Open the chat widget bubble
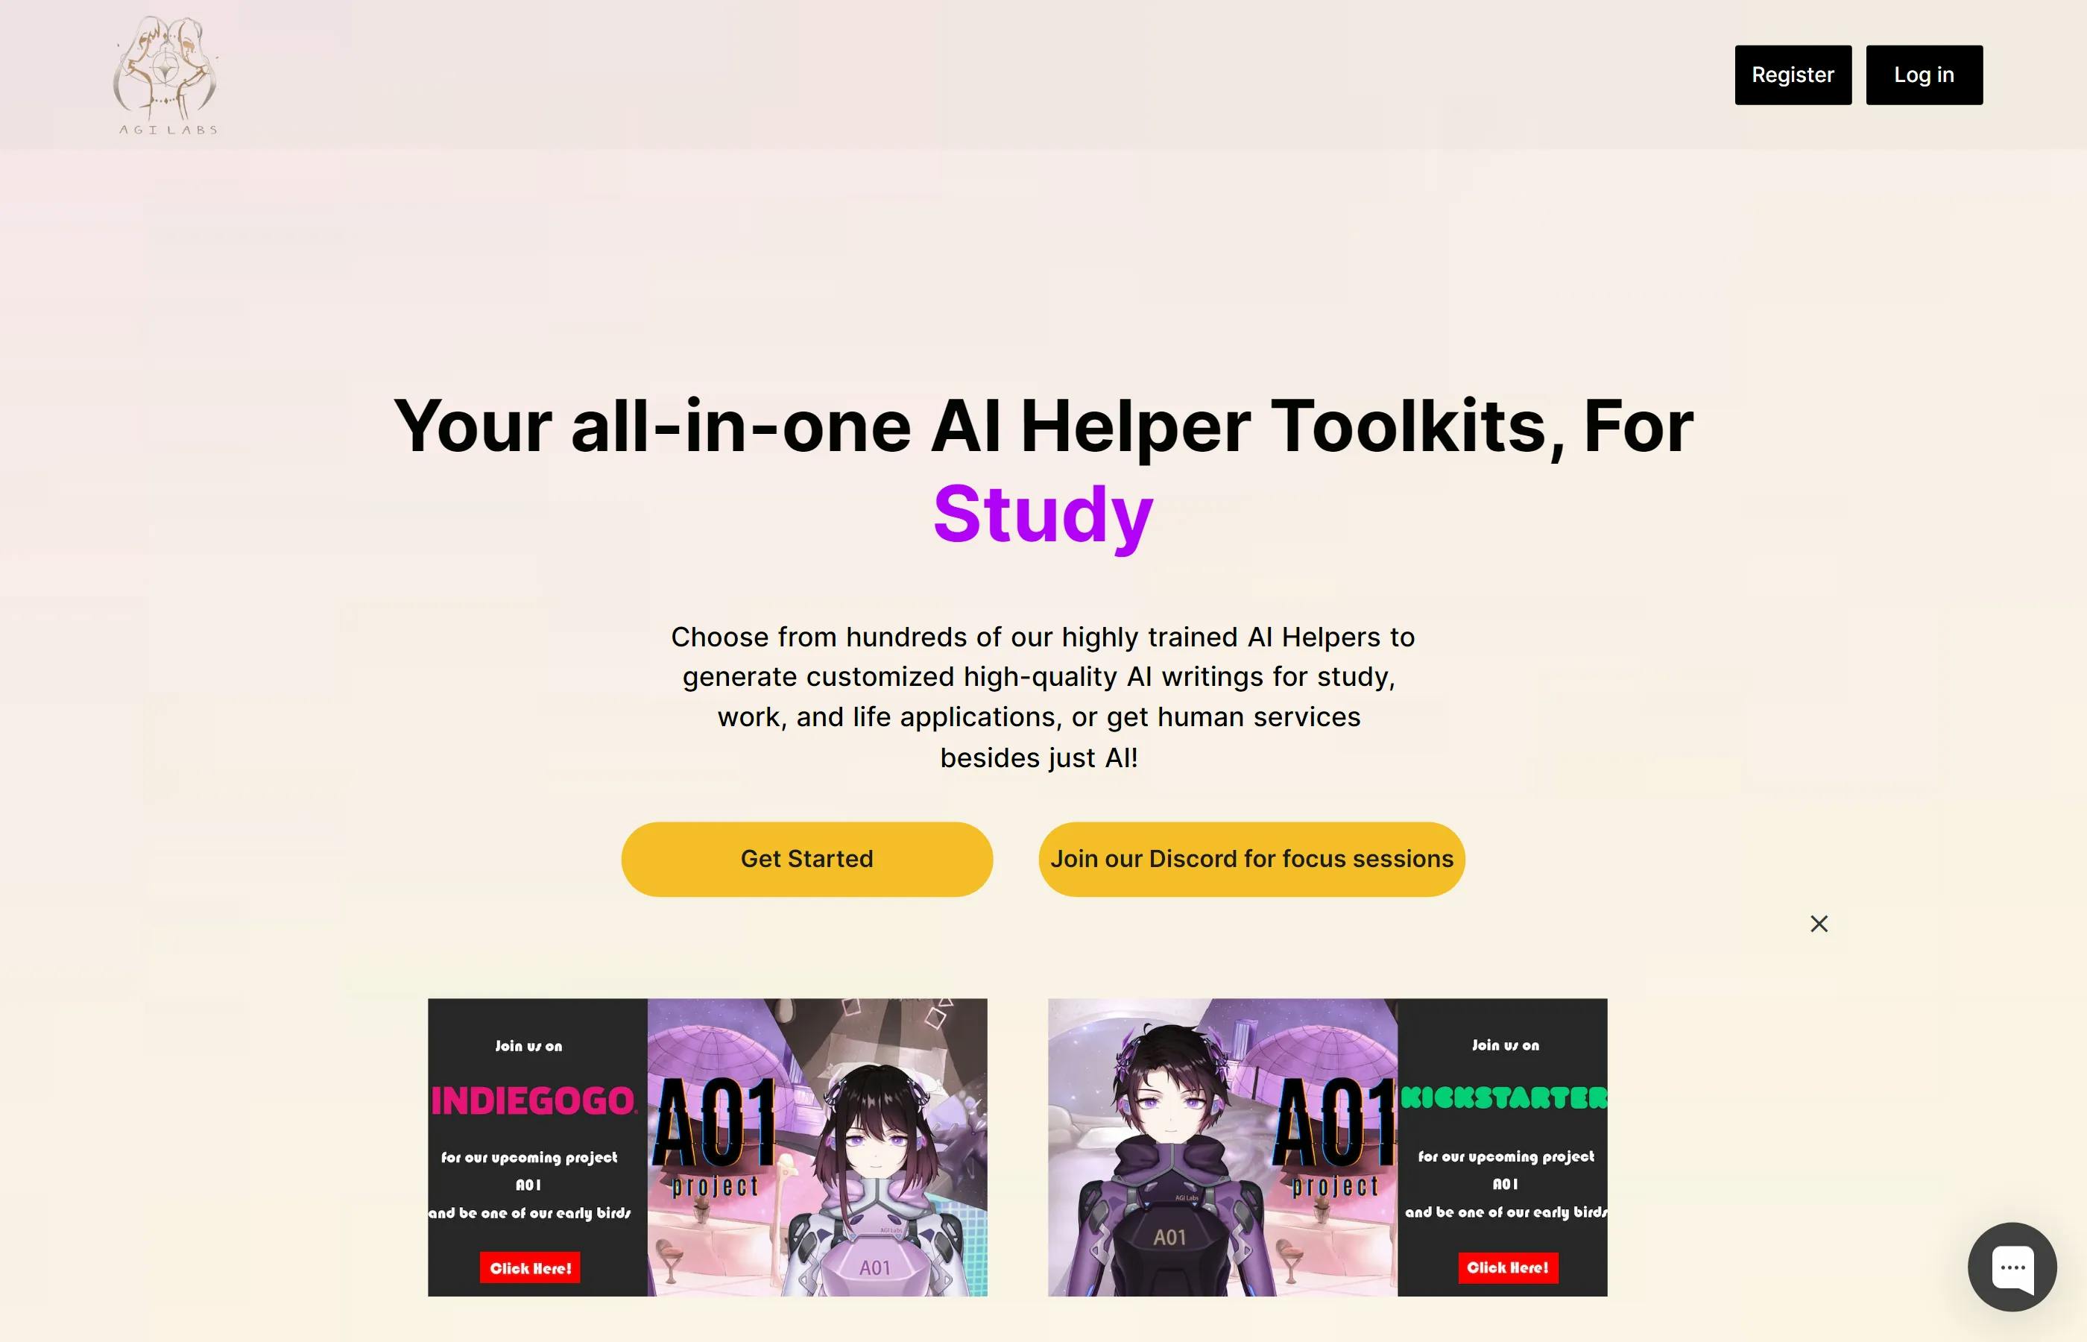This screenshot has width=2087, height=1342. click(2012, 1266)
